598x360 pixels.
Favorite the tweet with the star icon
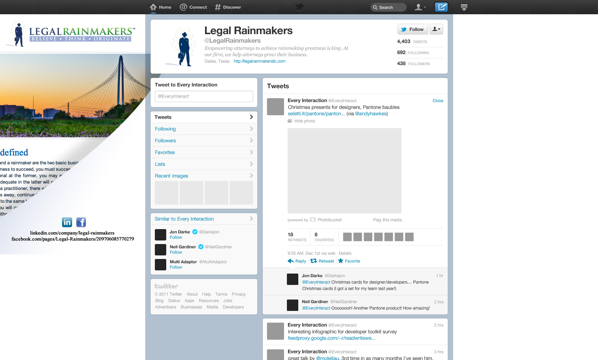click(349, 261)
